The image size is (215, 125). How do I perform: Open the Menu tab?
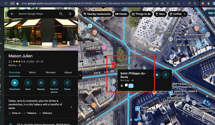[x=32, y=72]
